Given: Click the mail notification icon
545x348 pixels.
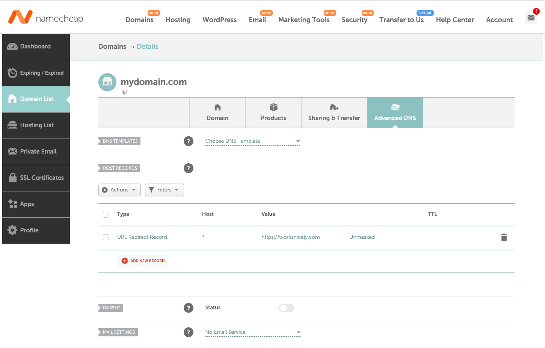Looking at the screenshot, I should pos(531,18).
